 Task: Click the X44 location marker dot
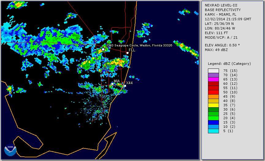(125, 86)
